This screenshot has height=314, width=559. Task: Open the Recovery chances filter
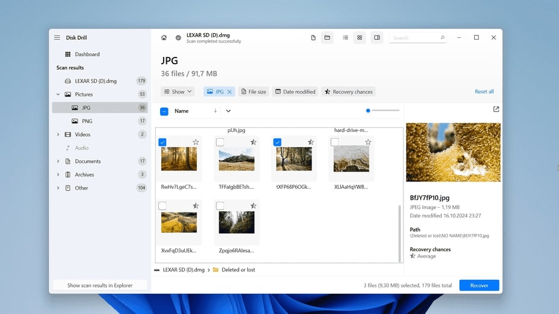[348, 92]
